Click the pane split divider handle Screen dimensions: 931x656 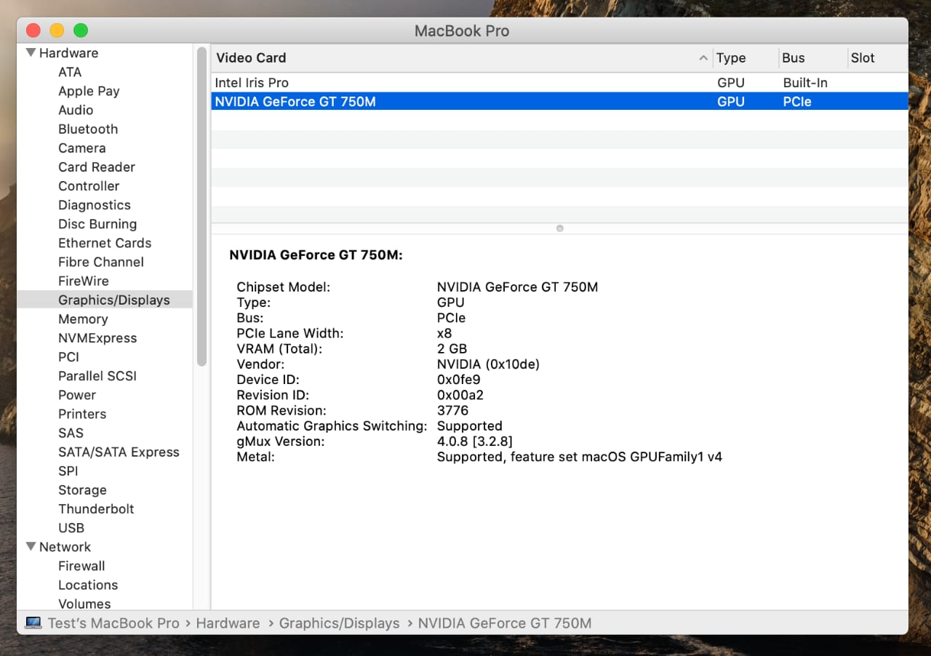click(559, 228)
